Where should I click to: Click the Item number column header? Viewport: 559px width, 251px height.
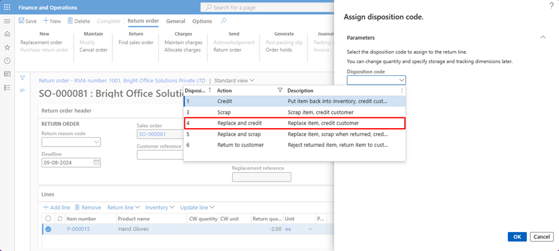click(x=81, y=218)
